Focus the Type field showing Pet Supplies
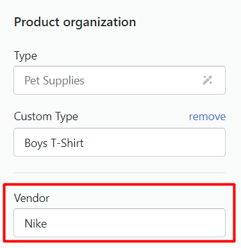Screen dimensions: 241x248 119,80
